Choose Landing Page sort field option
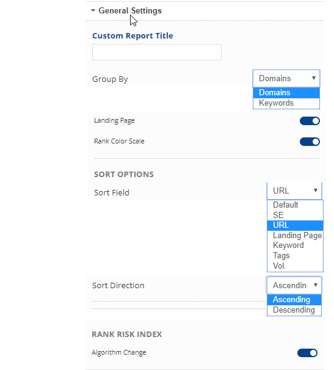 [295, 236]
